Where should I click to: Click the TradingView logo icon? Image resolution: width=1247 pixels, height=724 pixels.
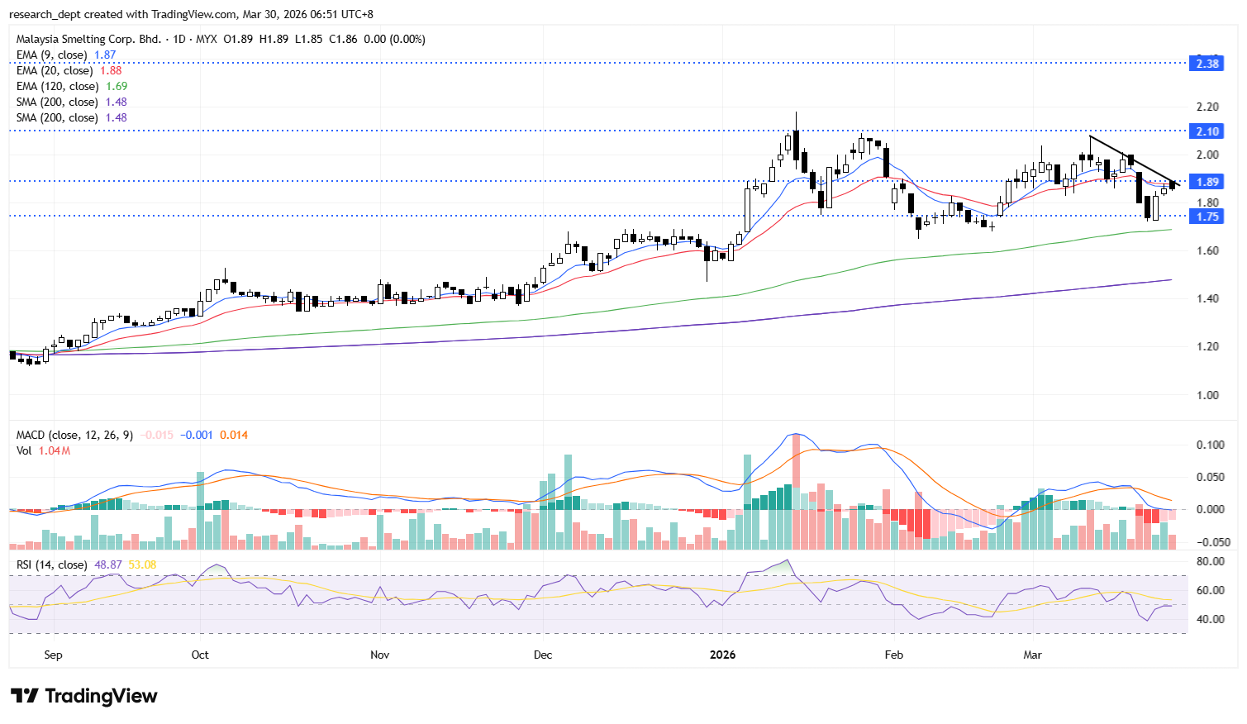click(x=24, y=696)
